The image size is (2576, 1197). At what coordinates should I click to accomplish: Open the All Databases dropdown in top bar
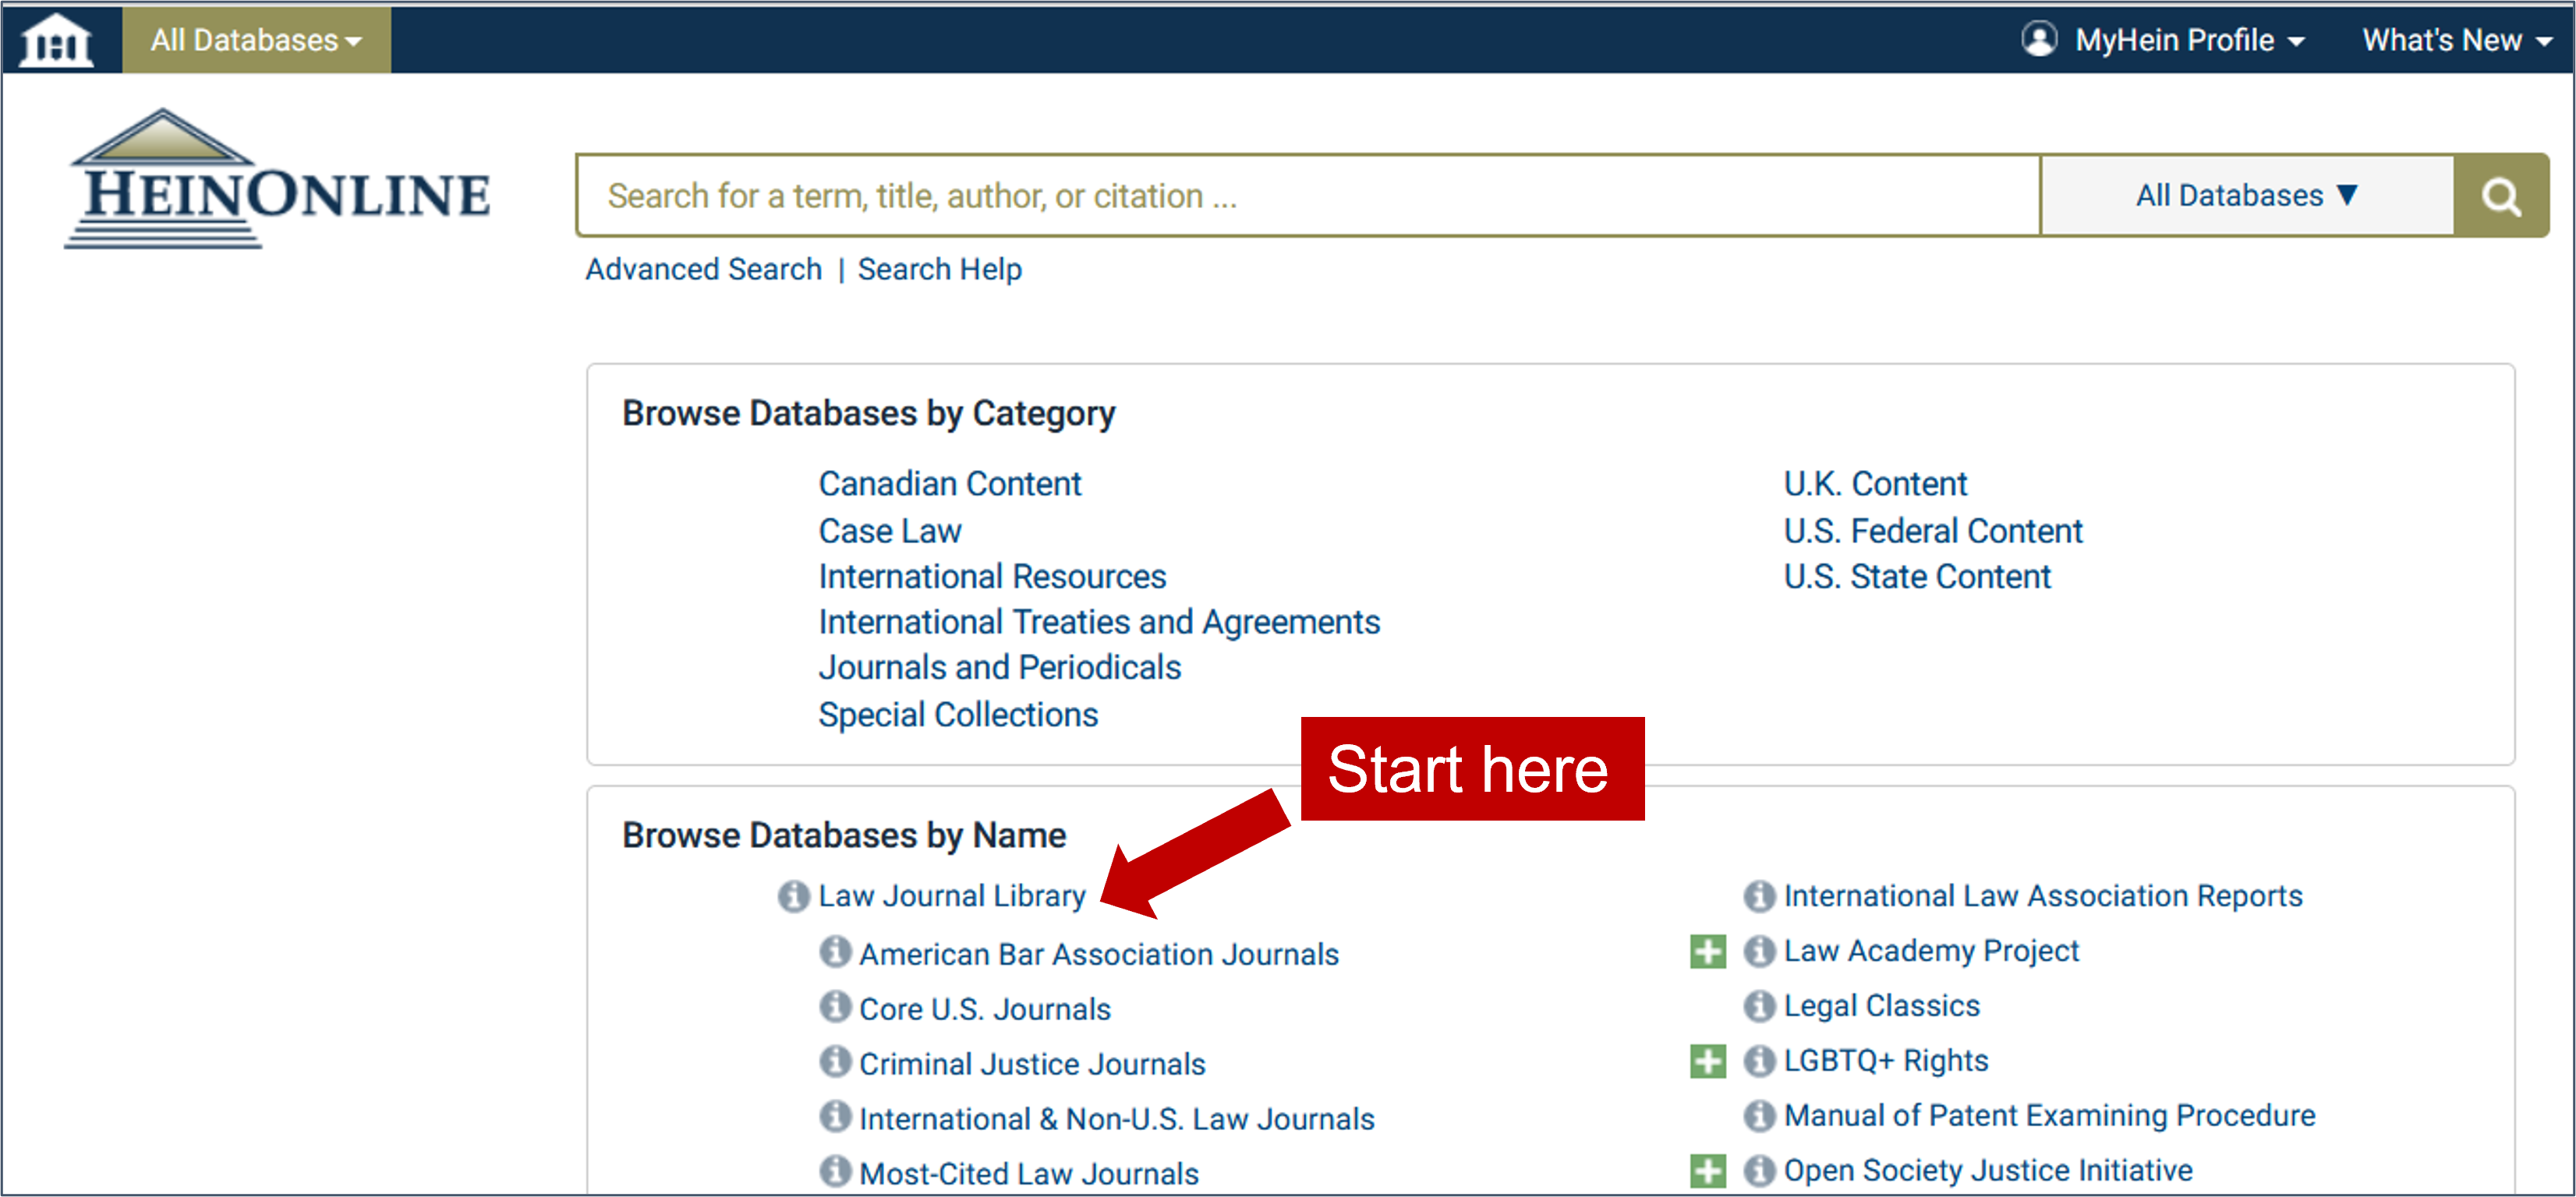256,40
